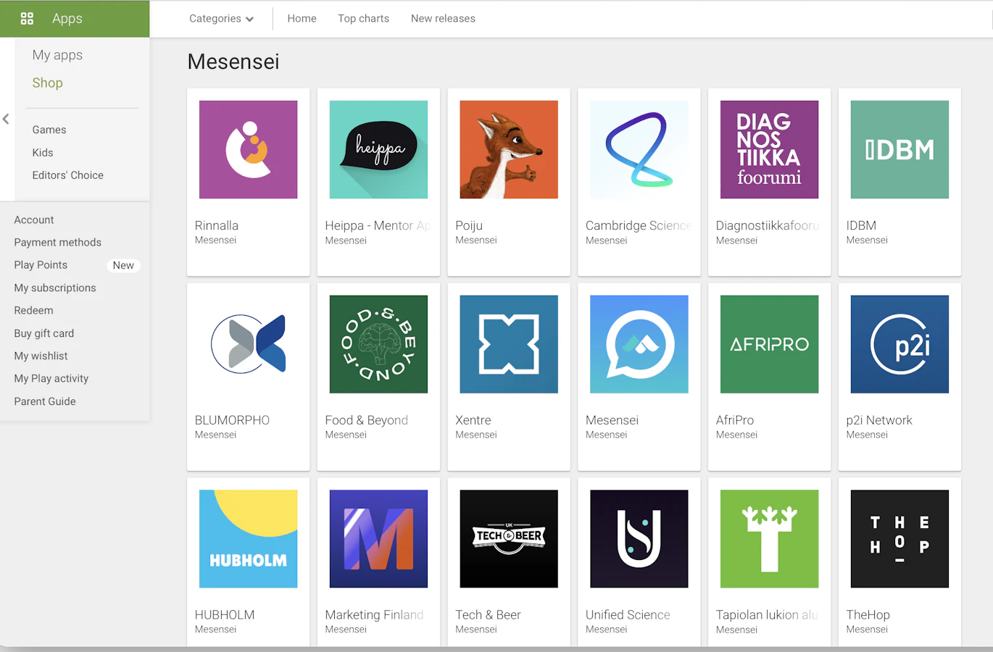
Task: Click the Apps header label
Action: tap(67, 19)
